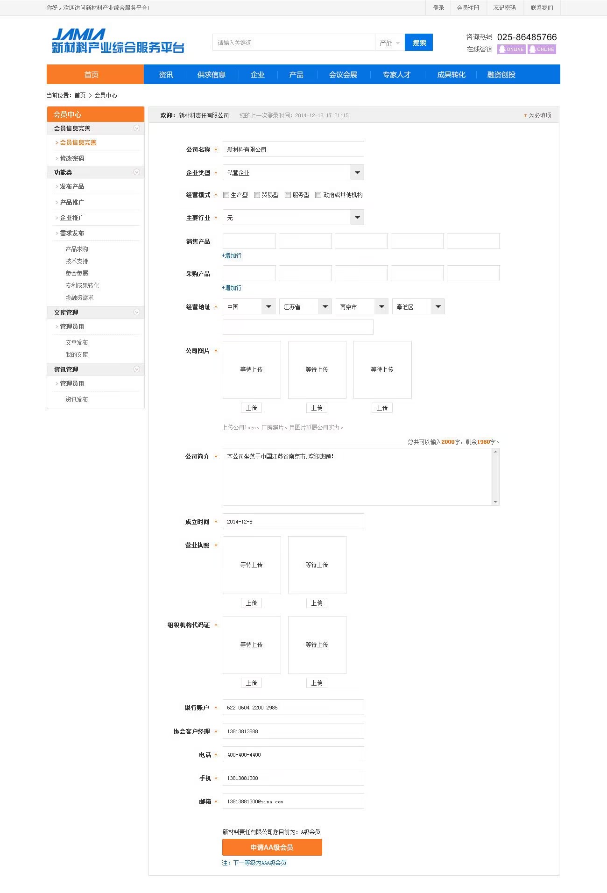
Task: Tick the 服务型 checkbox
Action: click(x=288, y=195)
